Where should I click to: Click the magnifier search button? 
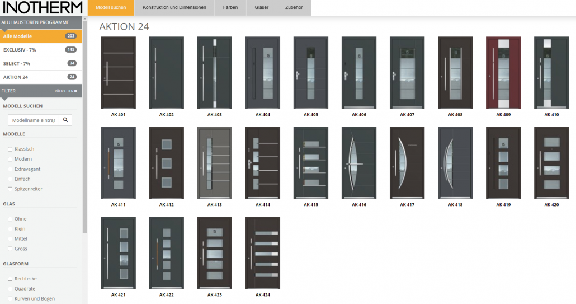(x=65, y=120)
